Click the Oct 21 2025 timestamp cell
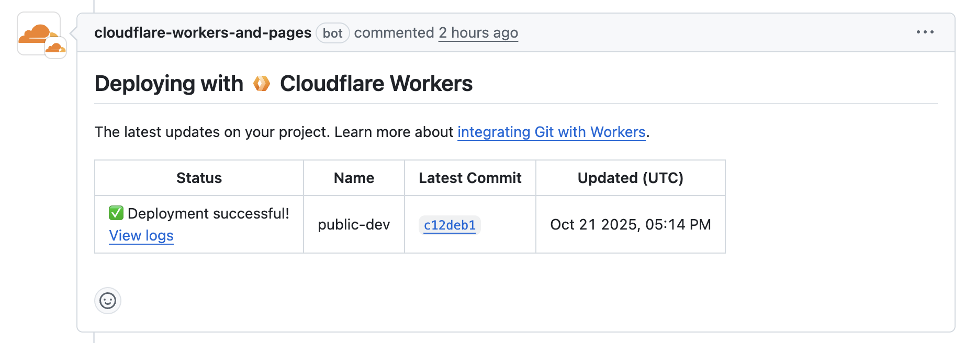This screenshot has width=965, height=343. 630,224
